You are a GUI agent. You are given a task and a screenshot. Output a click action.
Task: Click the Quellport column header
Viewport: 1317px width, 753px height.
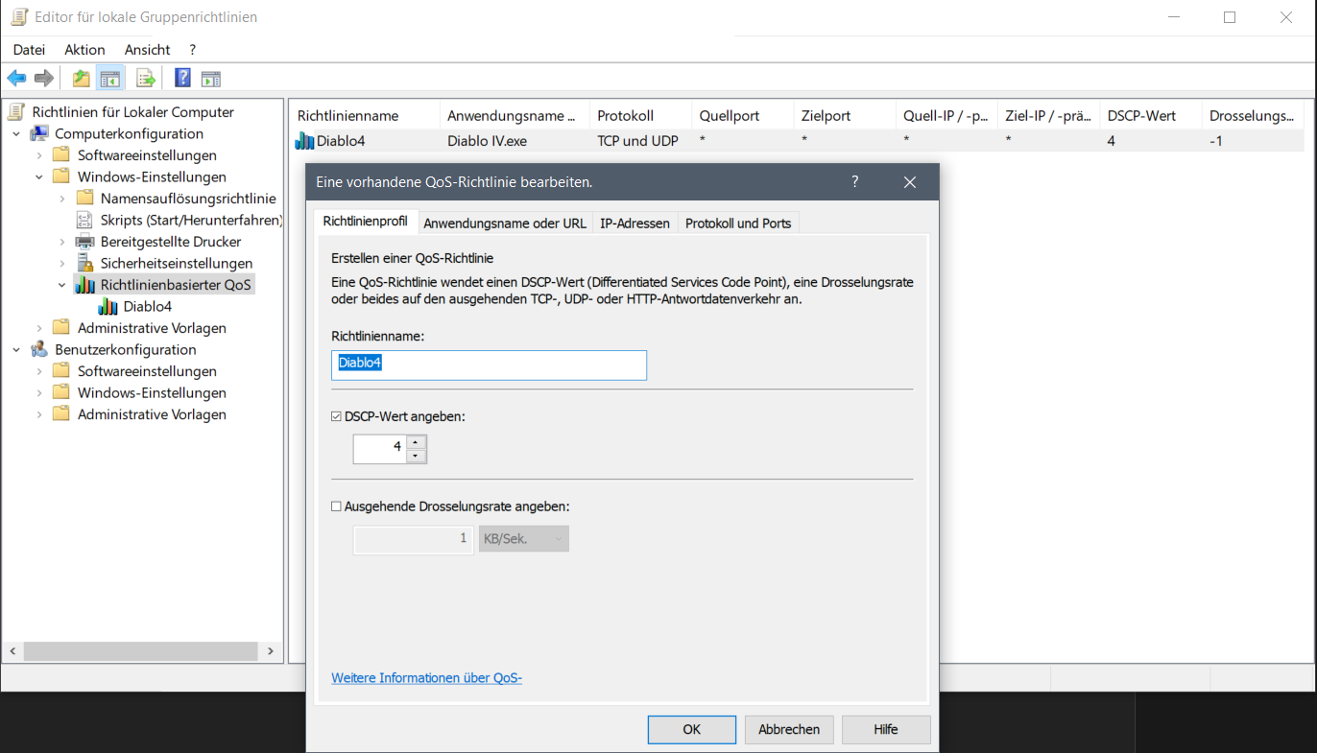(x=742, y=115)
